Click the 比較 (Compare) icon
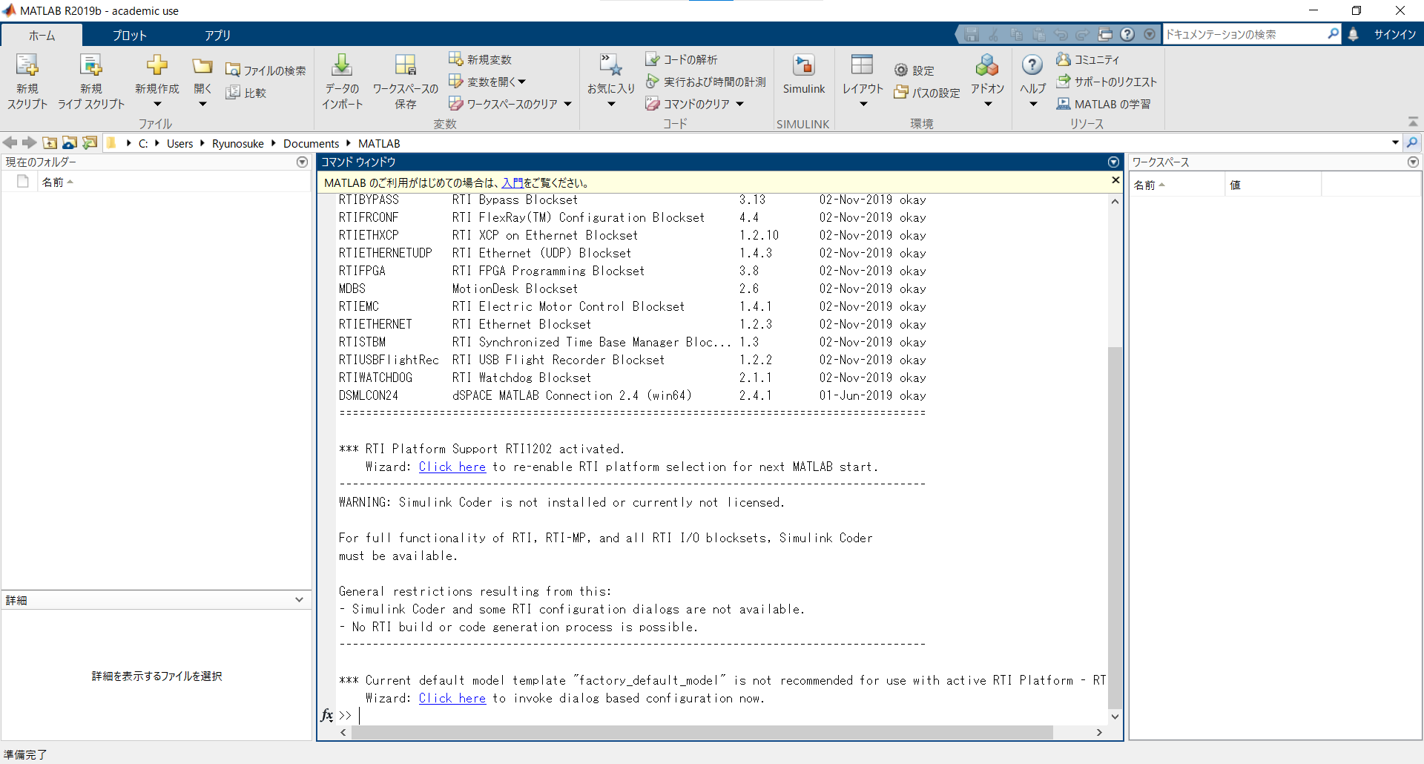Screen dimensions: 1424x764 click(x=247, y=92)
